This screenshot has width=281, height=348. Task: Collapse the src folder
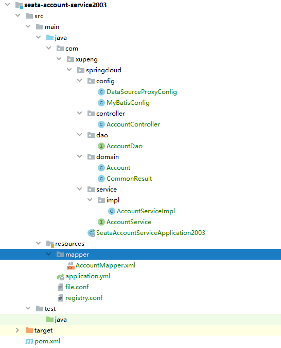[17, 15]
